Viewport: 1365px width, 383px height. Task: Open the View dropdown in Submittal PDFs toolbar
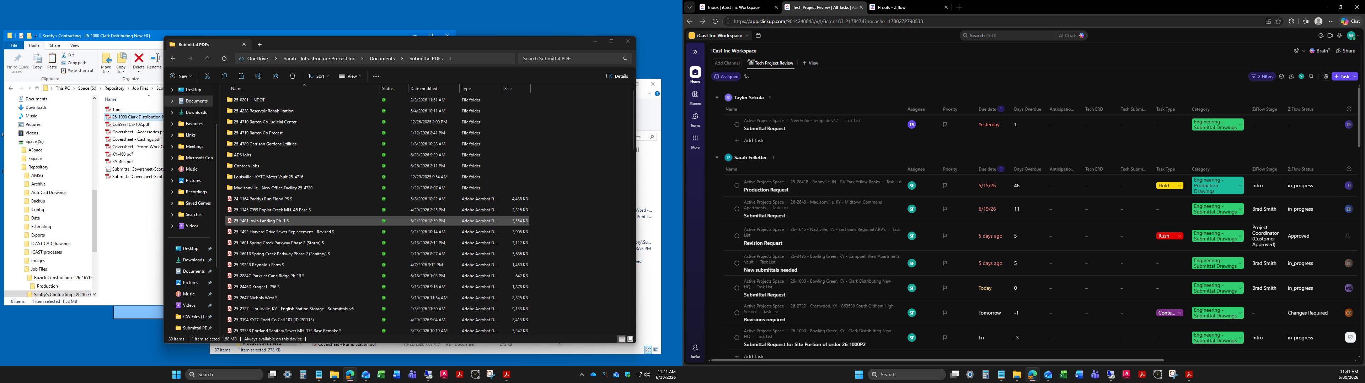click(350, 76)
